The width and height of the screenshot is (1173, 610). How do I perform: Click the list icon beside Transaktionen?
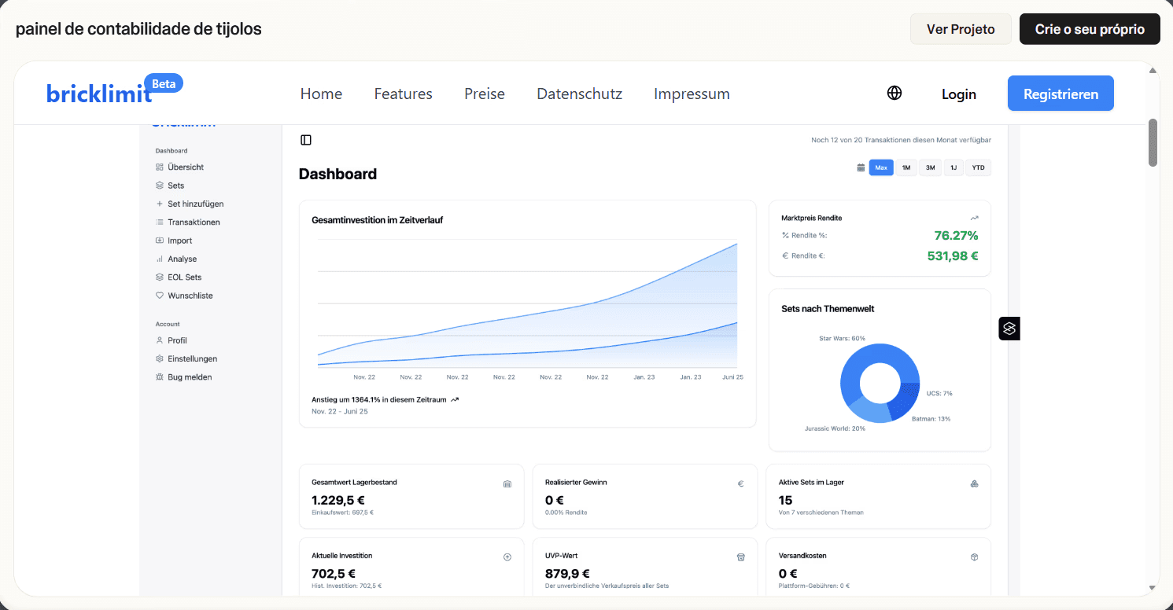coord(160,222)
